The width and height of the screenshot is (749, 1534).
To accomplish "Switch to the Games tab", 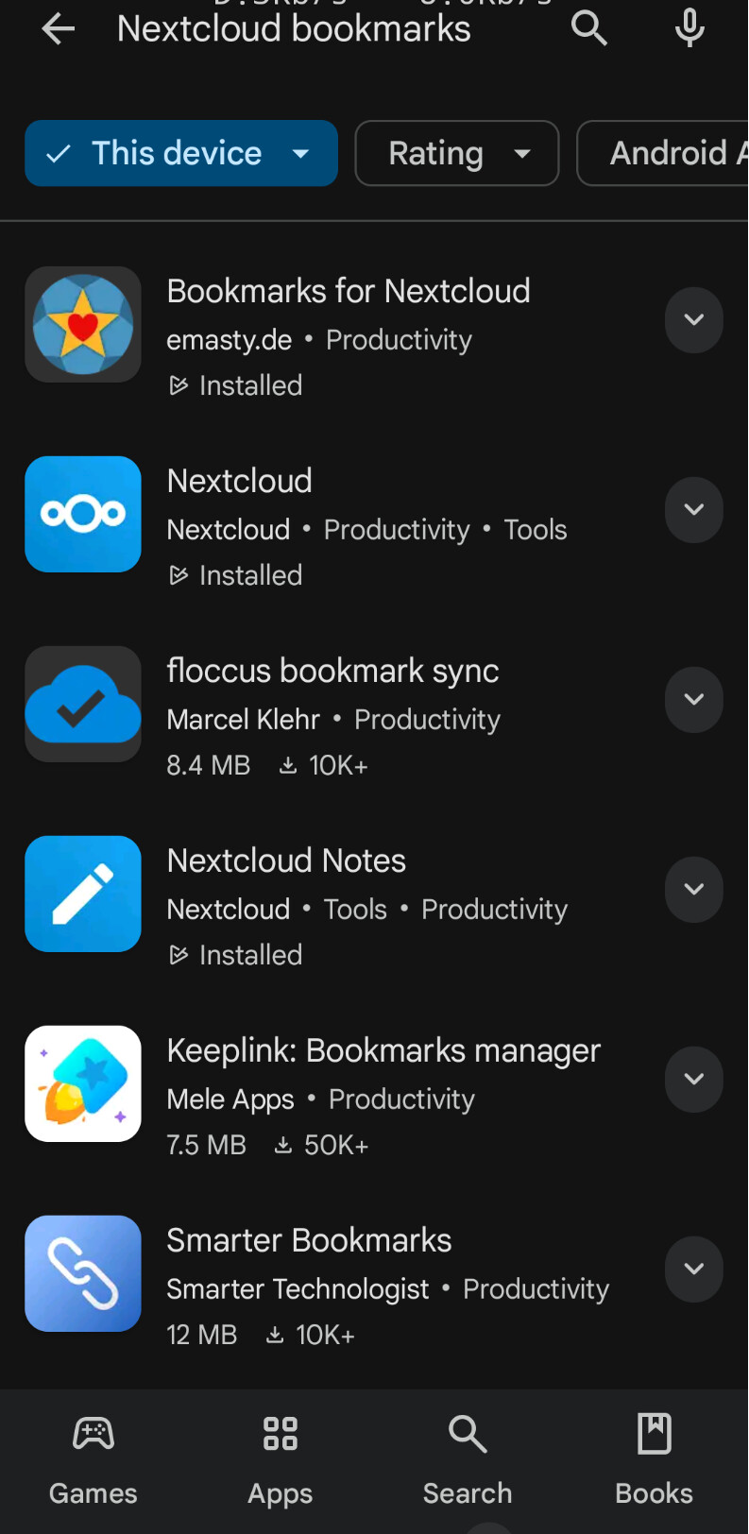I will pos(94,1459).
